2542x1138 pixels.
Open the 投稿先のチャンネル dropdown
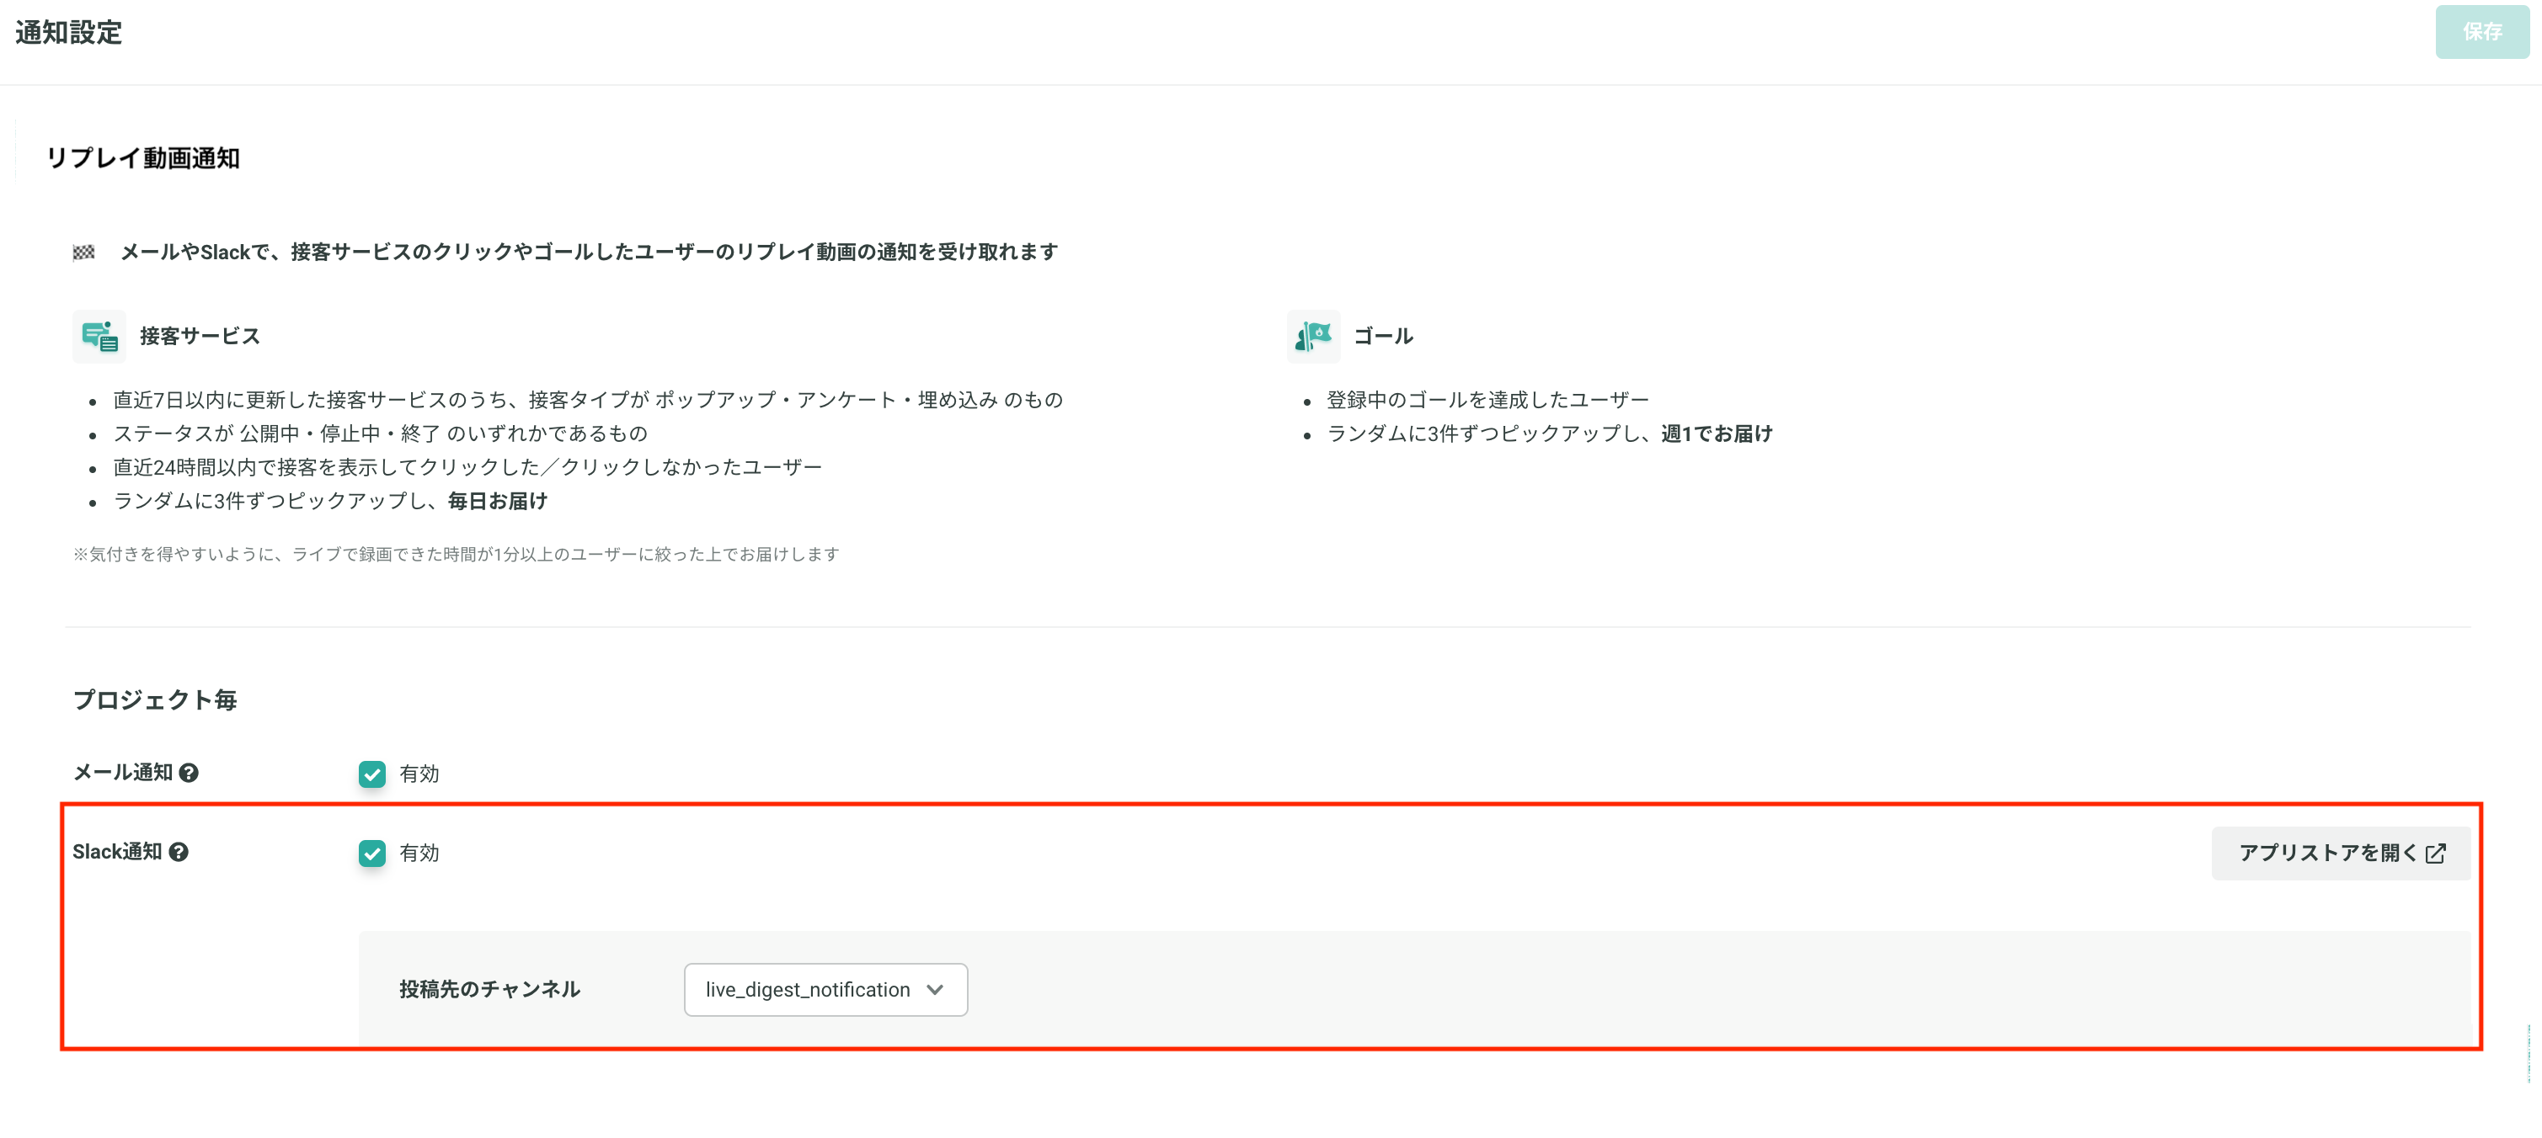(x=825, y=989)
